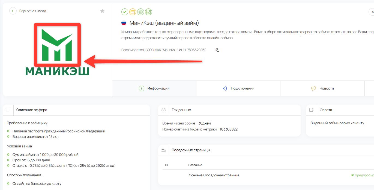
Task: Click the list icon beside Описание оффера
Action: coord(8,110)
